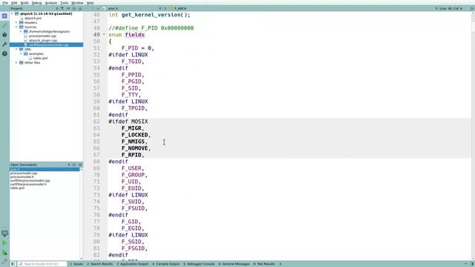
Task: Select processmodel.h in Open Documents
Action: (x=22, y=177)
